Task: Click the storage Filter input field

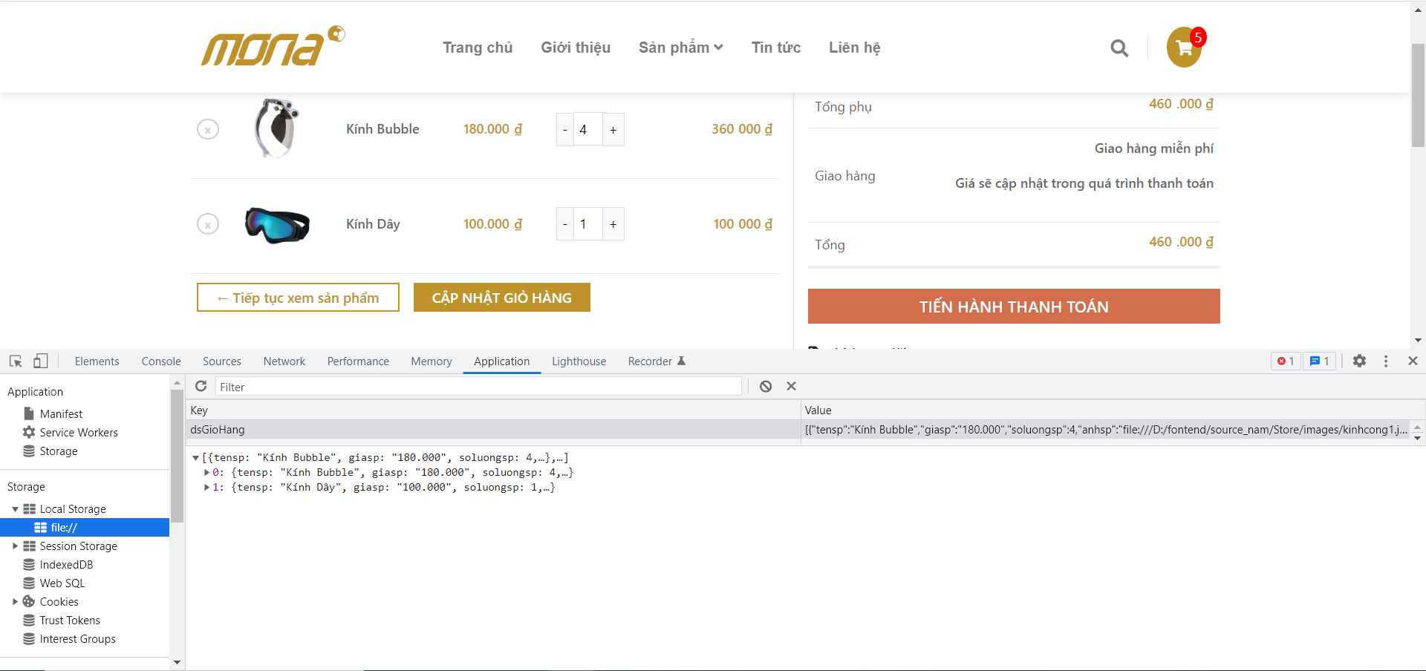Action: pos(478,387)
